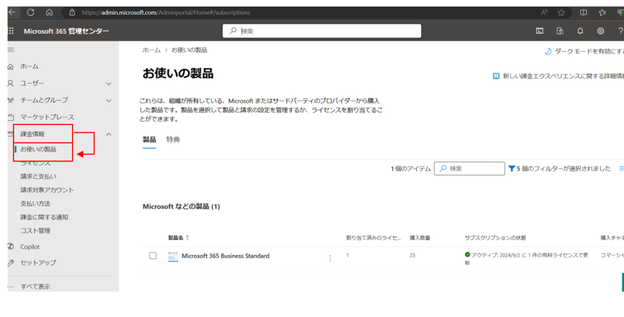Add page to favorites star icon
The width and height of the screenshot is (624, 317).
tap(561, 12)
